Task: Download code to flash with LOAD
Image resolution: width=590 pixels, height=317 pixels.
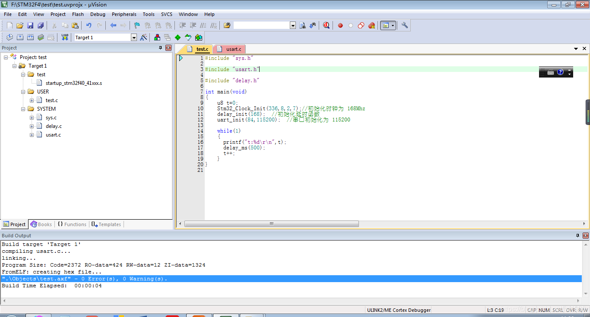Action: pyautogui.click(x=64, y=37)
